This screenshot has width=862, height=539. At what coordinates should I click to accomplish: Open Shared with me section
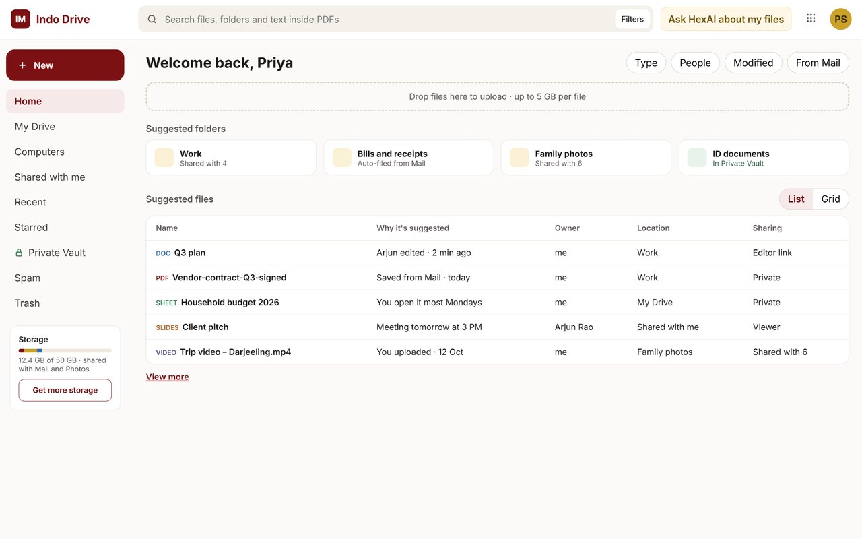[x=65, y=177]
